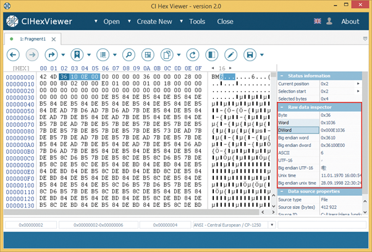Click the 0x00000002-0x00000006 range field
Image resolution: width=372 pixels, height=252 pixels.
(x=98, y=225)
